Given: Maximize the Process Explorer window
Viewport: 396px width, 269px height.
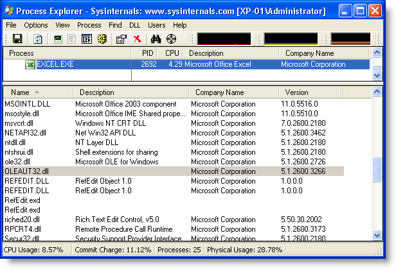Looking at the screenshot, I should pos(360,11).
